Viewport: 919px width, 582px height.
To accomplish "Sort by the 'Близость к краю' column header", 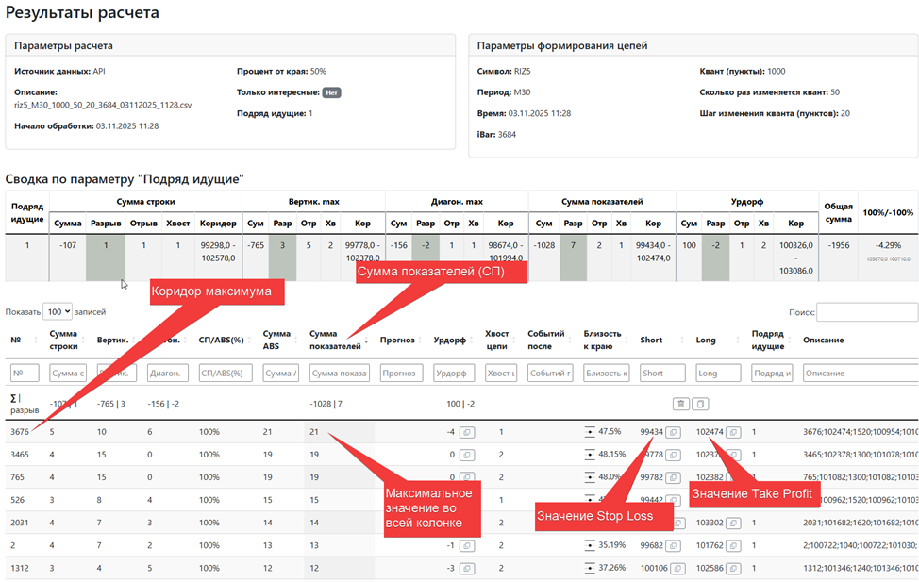I will point(602,340).
